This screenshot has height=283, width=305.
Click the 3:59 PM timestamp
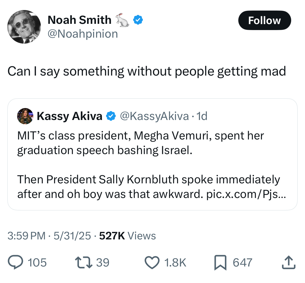[x=26, y=236]
